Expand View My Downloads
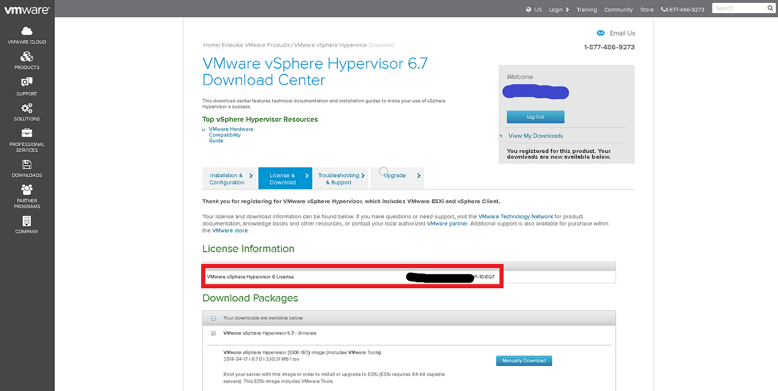 [535, 136]
